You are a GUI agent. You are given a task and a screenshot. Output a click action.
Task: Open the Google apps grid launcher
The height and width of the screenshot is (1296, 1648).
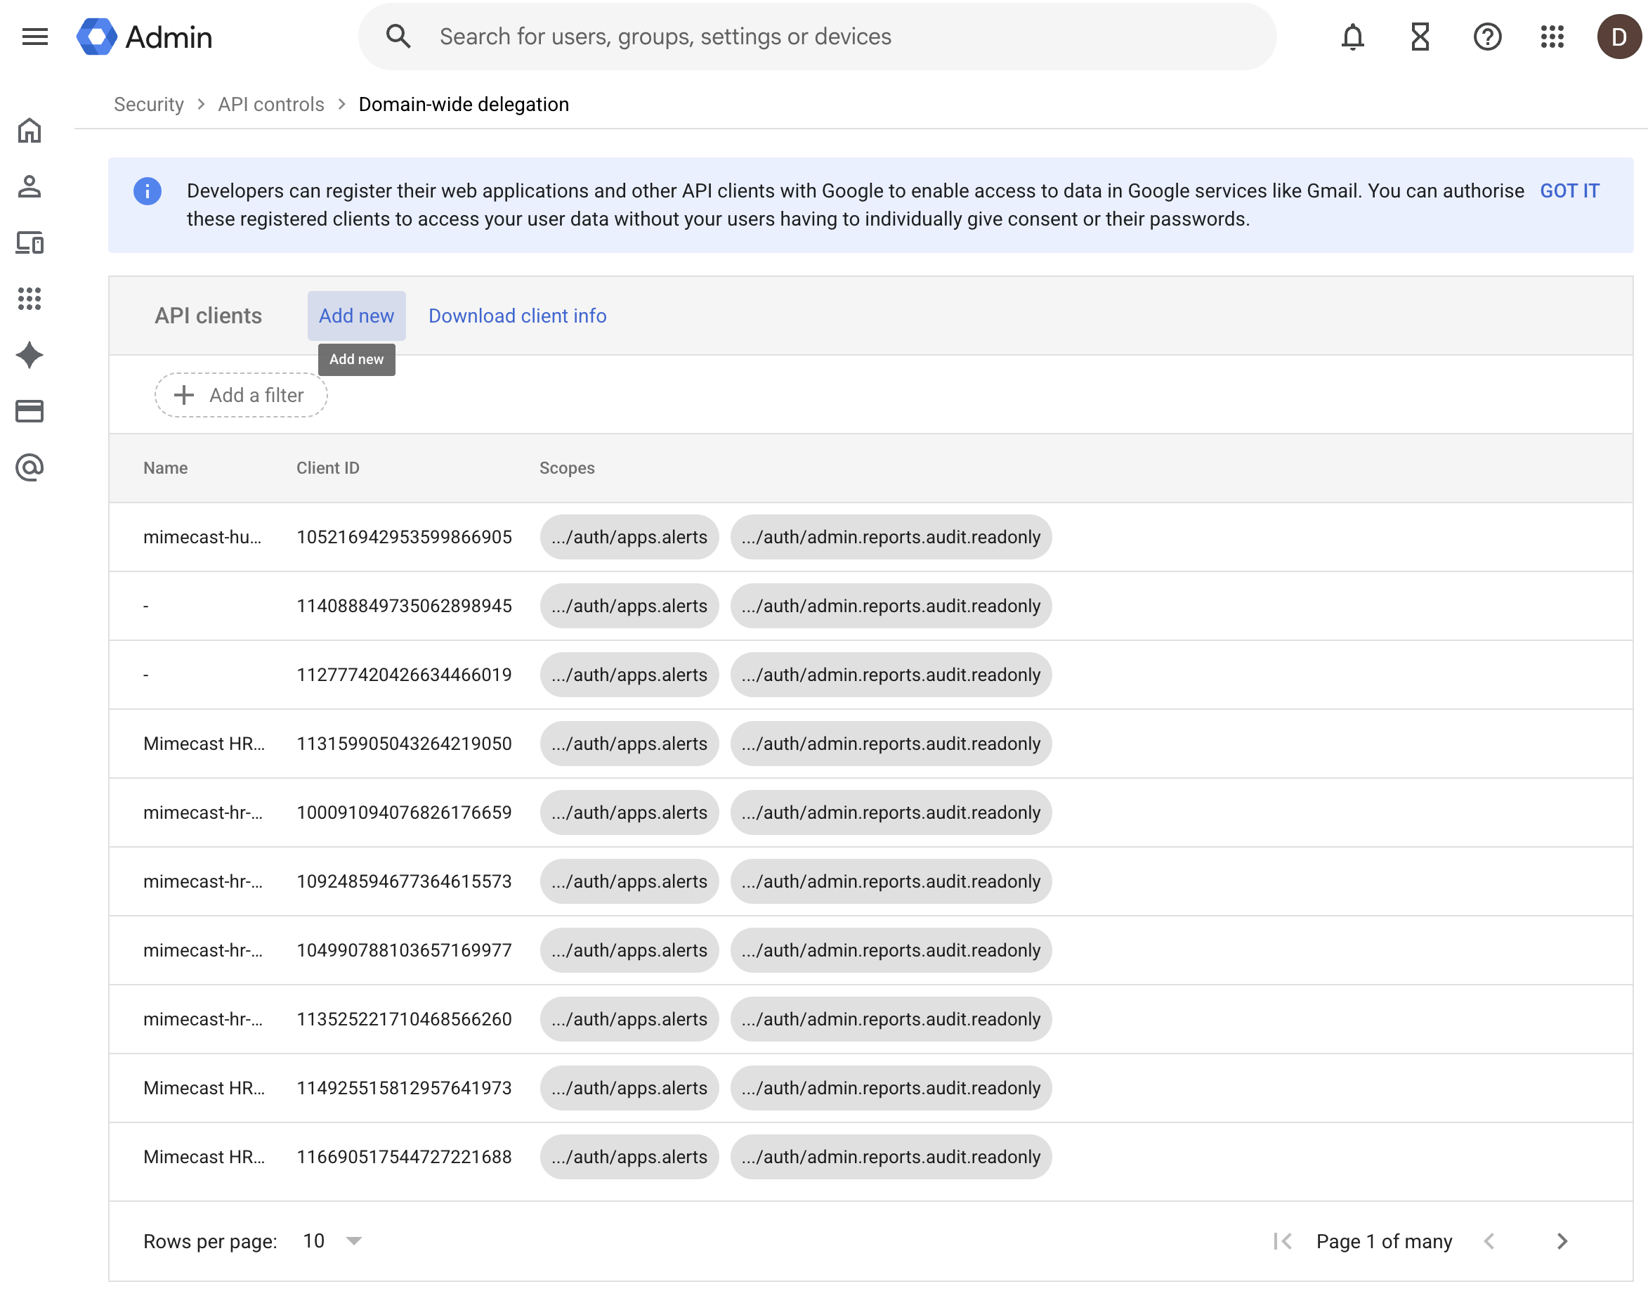tap(1552, 37)
